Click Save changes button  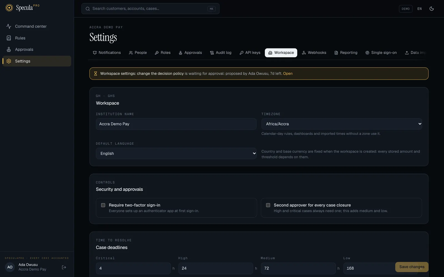(412, 267)
